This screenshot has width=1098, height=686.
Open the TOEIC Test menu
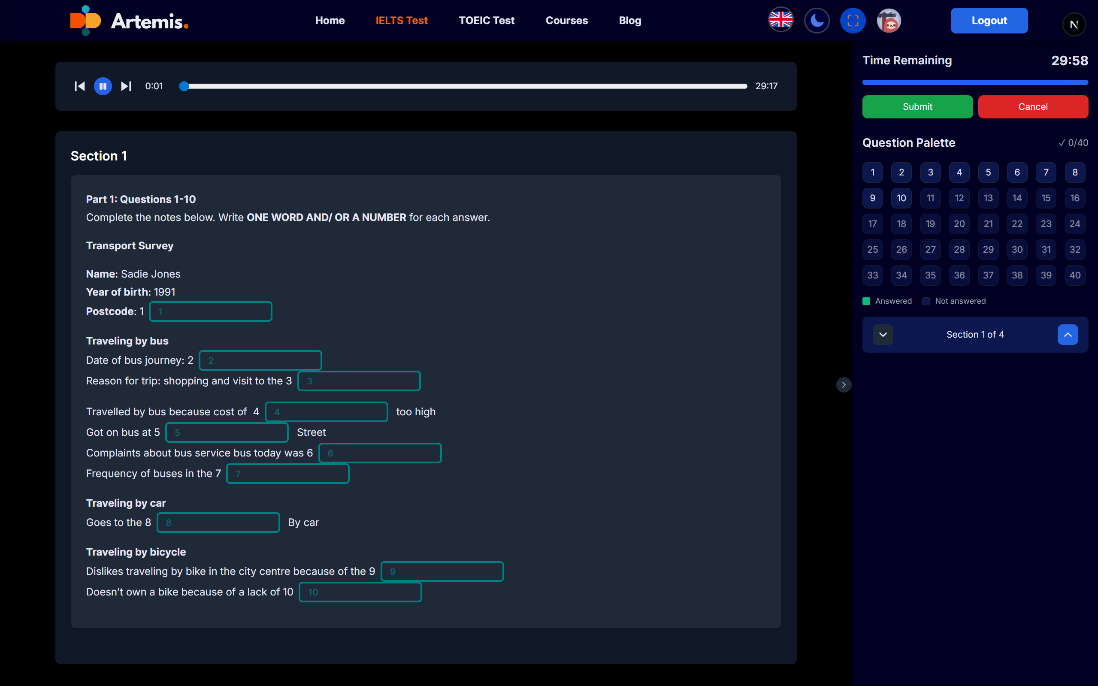coord(487,21)
